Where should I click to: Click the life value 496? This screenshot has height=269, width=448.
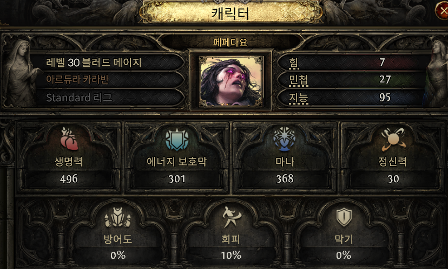click(69, 179)
